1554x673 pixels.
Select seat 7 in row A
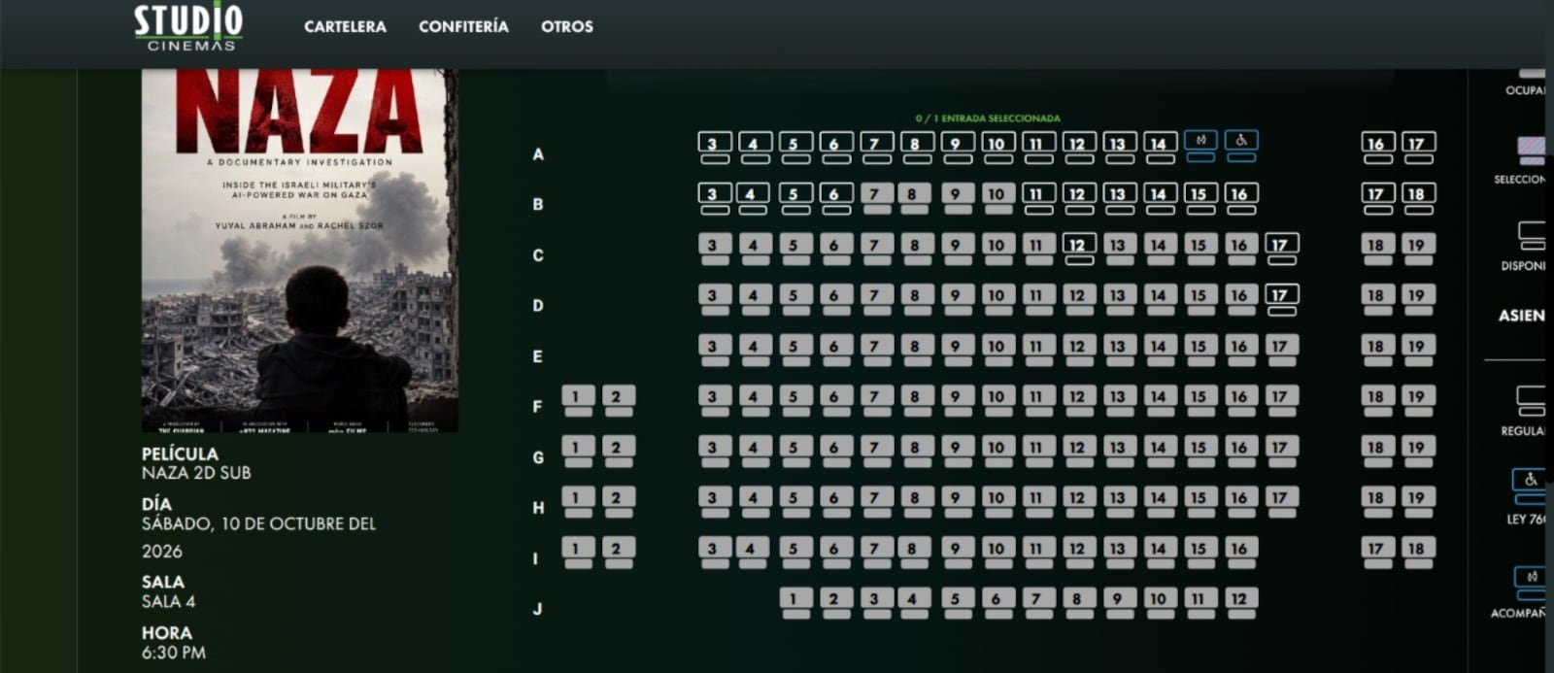(877, 148)
